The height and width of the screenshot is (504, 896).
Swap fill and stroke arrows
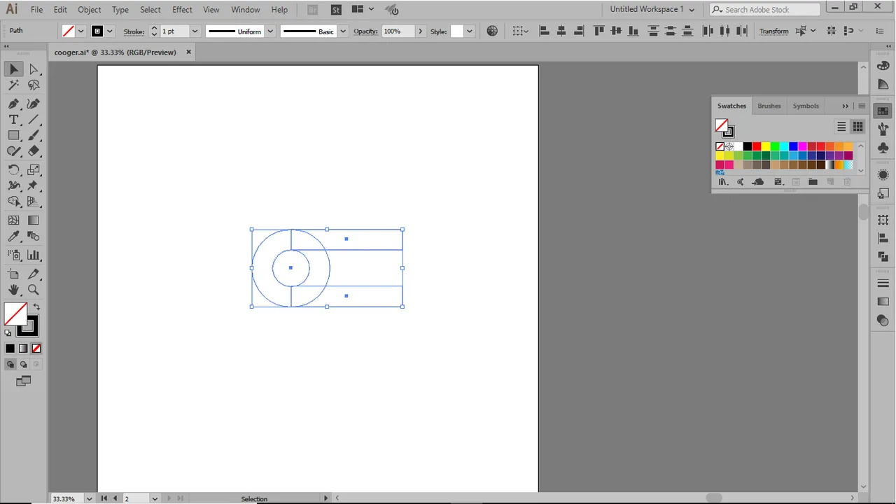pyautogui.click(x=36, y=307)
